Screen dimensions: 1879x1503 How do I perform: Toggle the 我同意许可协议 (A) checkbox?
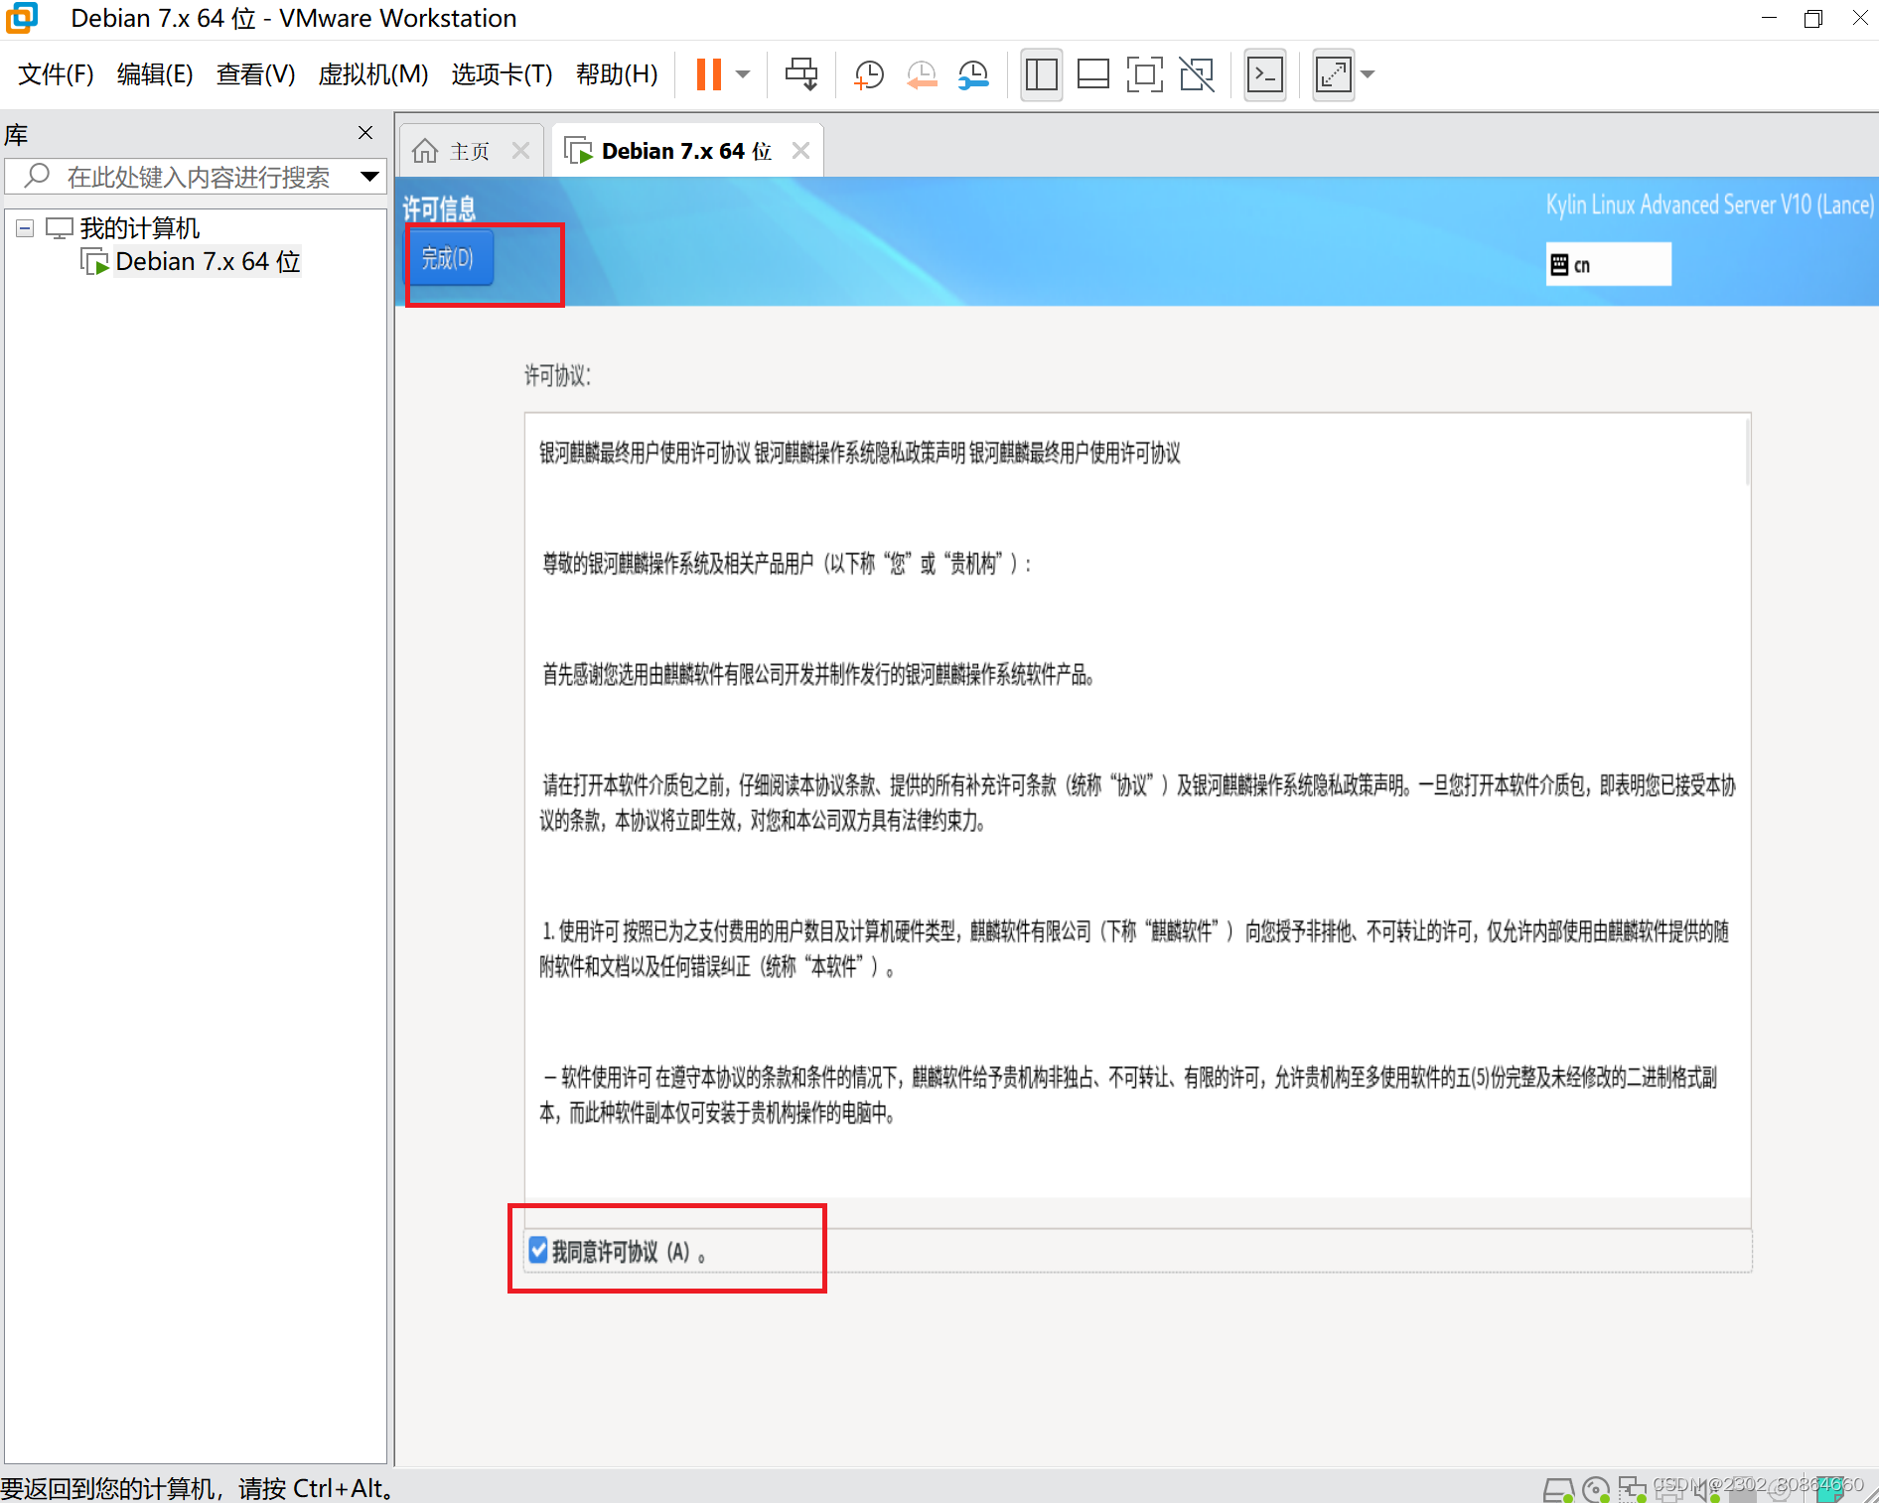538,1250
